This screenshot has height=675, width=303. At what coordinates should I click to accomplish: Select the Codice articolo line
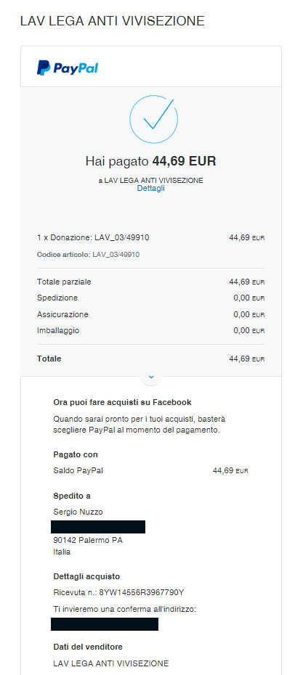pos(89,255)
